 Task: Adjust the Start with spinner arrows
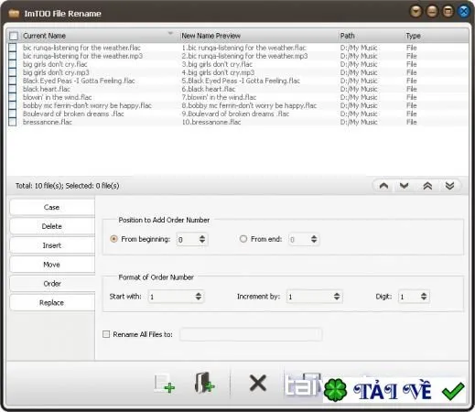click(199, 297)
